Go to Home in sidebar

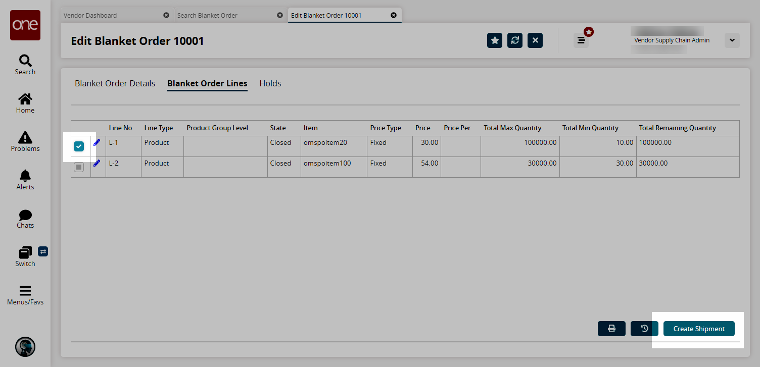pos(25,103)
